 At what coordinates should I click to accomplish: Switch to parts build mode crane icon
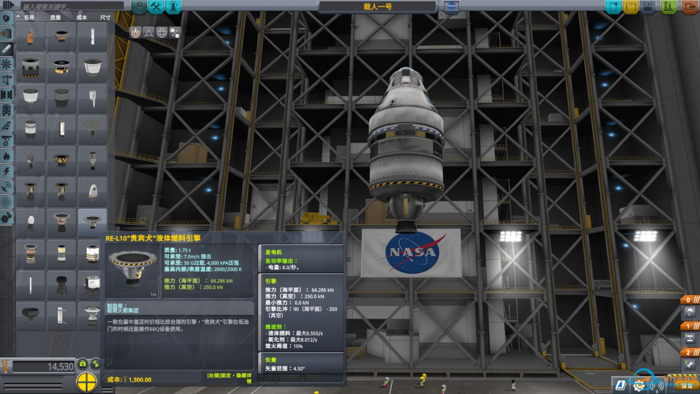(x=139, y=7)
